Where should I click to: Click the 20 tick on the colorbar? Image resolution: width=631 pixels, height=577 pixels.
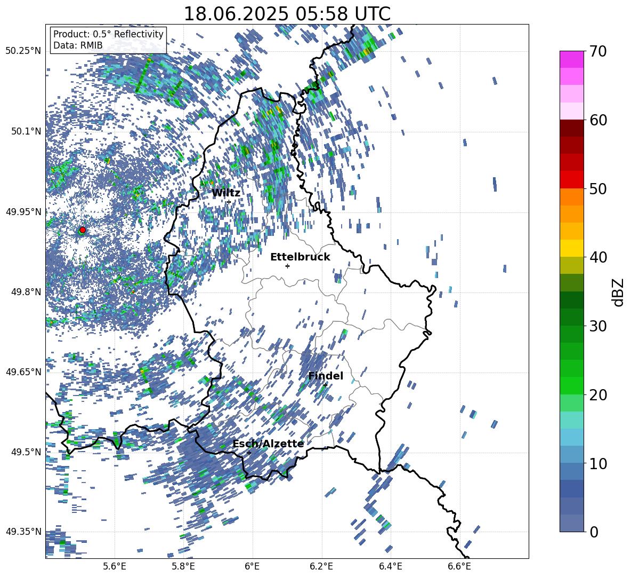point(598,395)
